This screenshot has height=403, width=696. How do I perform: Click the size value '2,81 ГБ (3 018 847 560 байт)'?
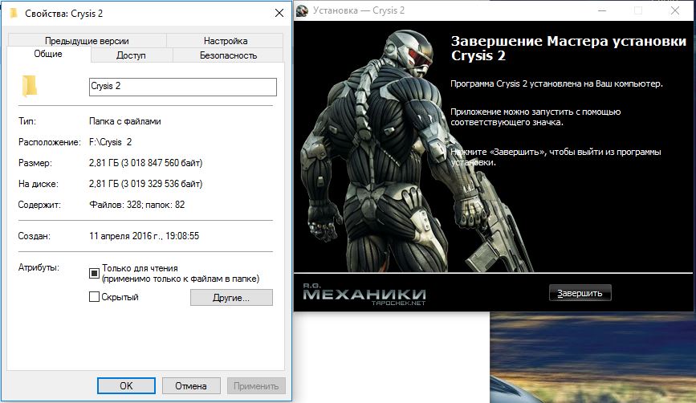pos(145,163)
